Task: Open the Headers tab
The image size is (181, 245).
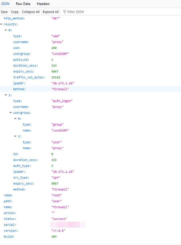Action: pos(43,4)
